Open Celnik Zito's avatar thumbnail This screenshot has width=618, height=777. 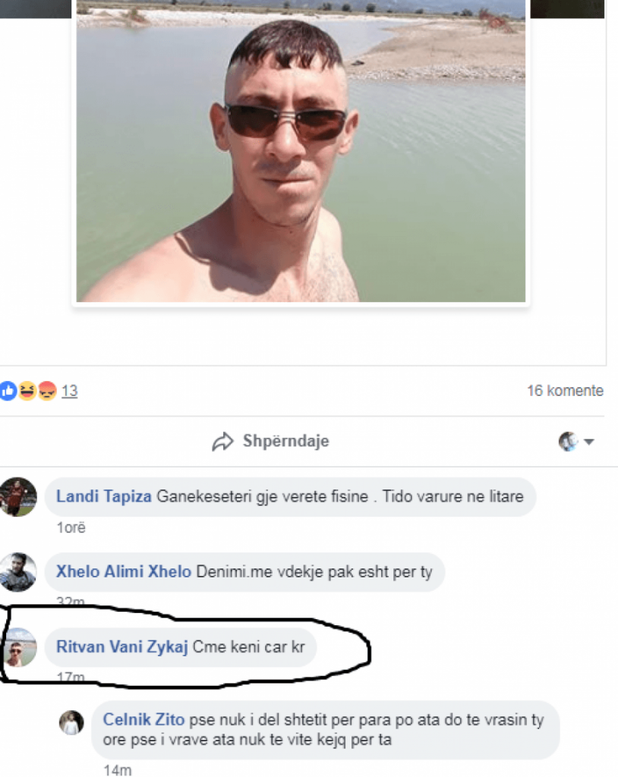tap(71, 722)
